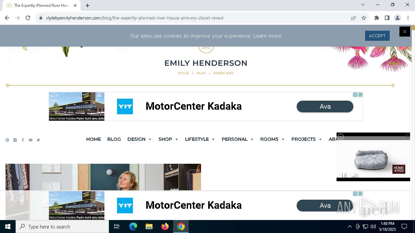
Task: Close the floating video ad player
Action: (x=341, y=137)
